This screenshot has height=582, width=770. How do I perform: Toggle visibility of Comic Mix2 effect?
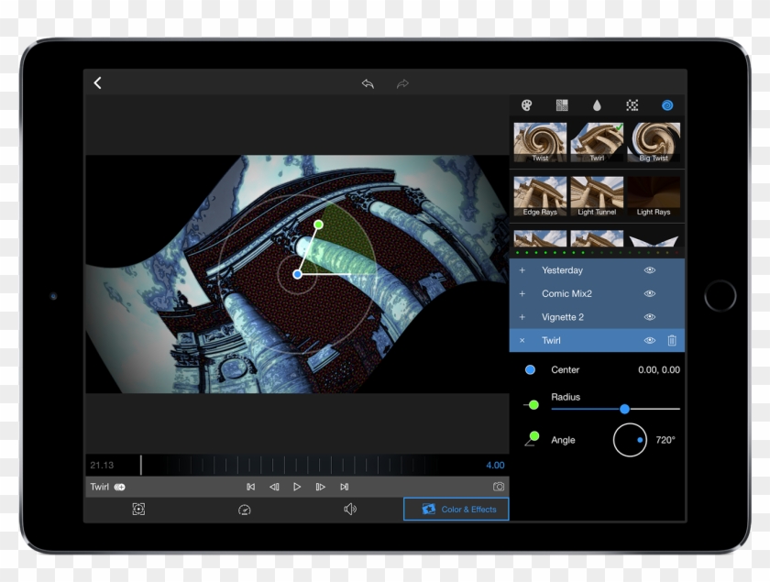coord(649,293)
